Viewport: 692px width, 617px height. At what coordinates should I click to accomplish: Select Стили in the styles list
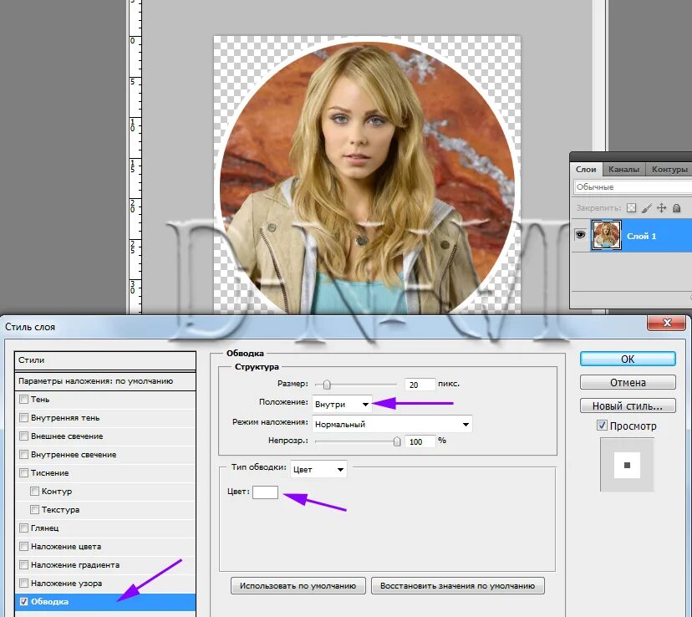click(x=105, y=360)
